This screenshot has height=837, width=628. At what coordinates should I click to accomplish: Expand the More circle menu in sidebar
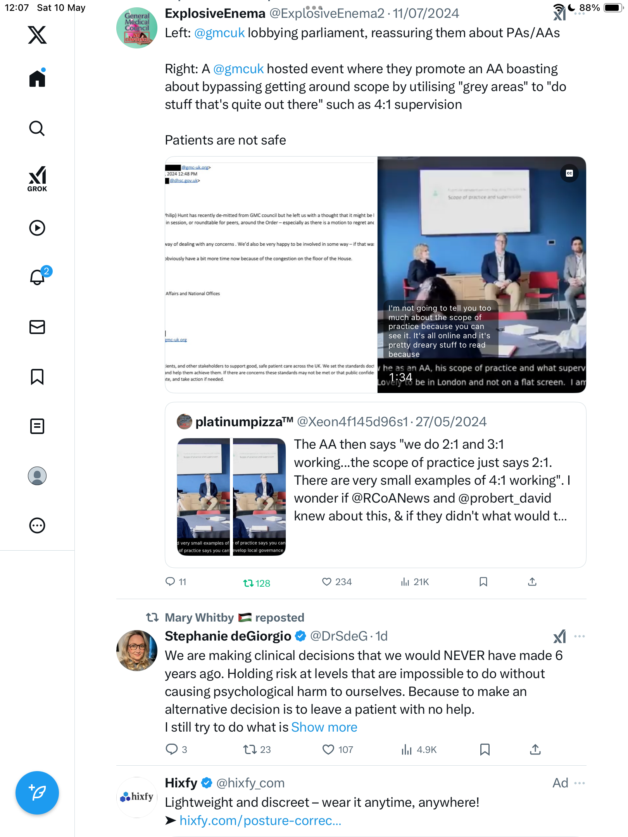pos(37,525)
